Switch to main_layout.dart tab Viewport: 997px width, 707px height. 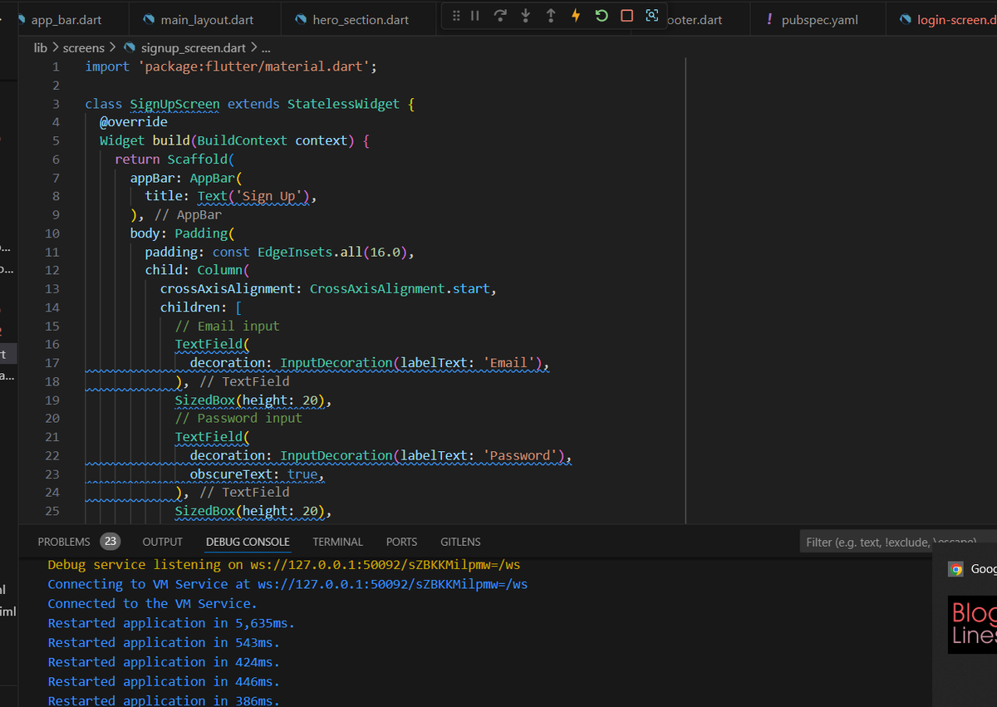coord(207,20)
